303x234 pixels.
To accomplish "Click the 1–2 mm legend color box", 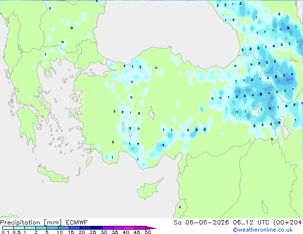I will pyautogui.click(x=30, y=228).
